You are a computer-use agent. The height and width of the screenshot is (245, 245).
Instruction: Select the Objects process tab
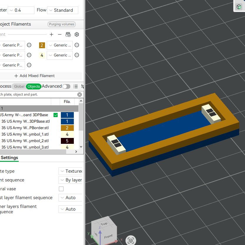tap(34, 86)
